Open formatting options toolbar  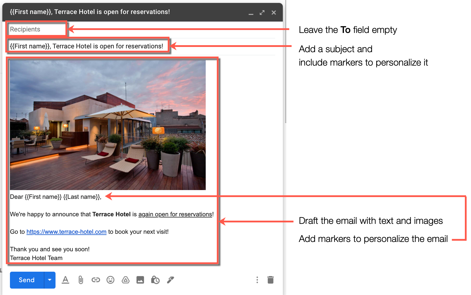pyautogui.click(x=65, y=280)
